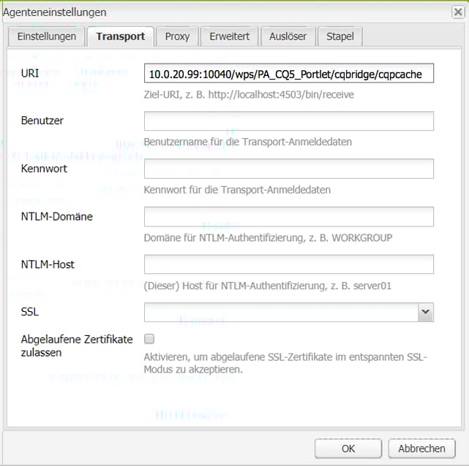This screenshot has width=469, height=466.
Task: Switch to the Einstellungen tab
Action: pos(47,37)
